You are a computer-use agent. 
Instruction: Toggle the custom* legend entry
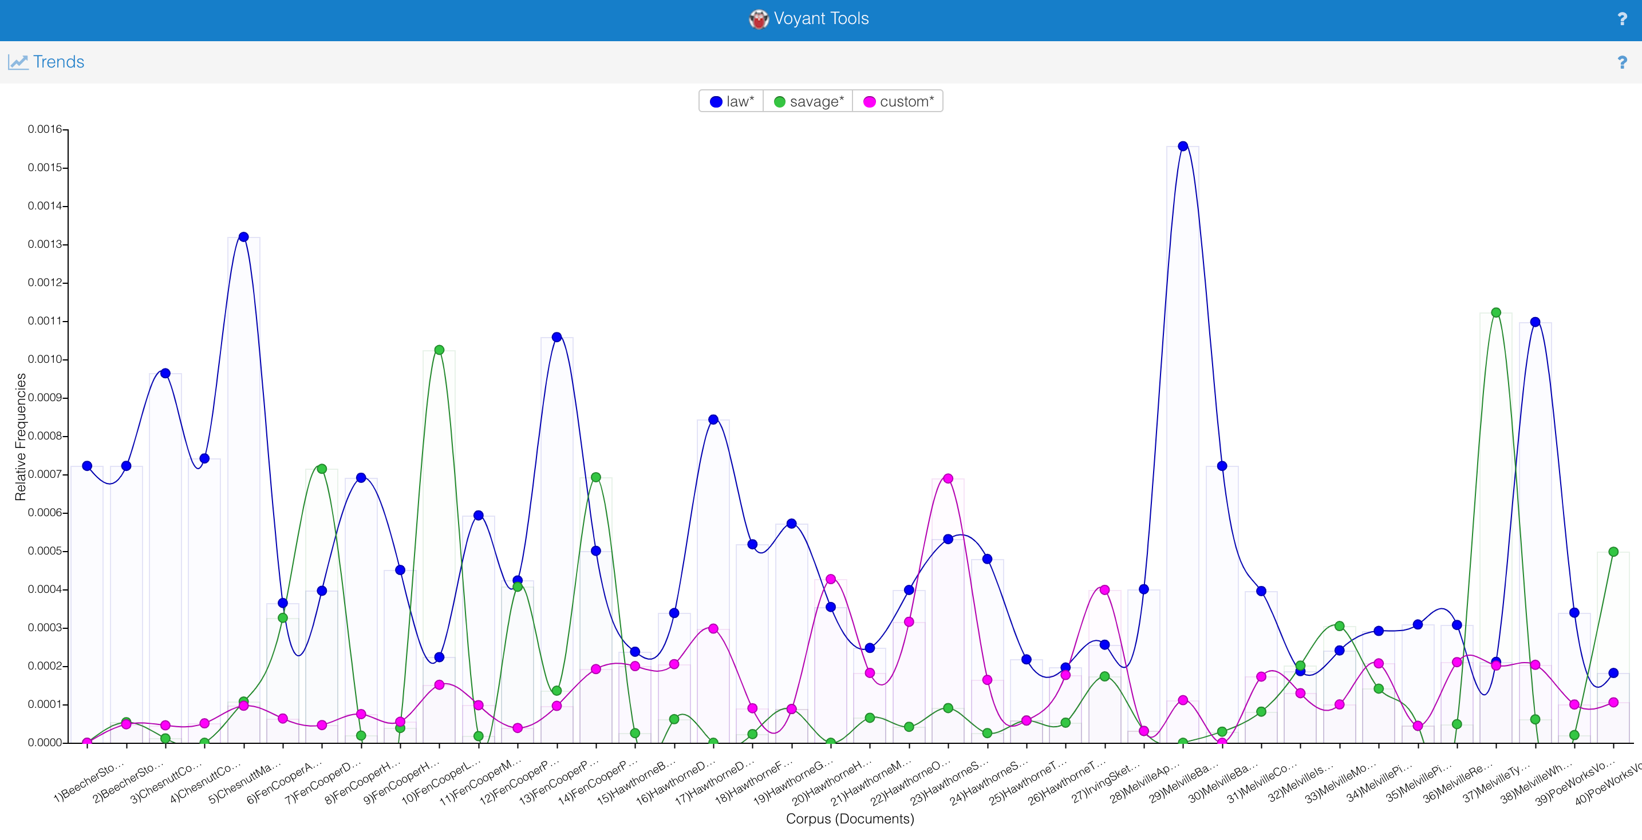(x=898, y=101)
